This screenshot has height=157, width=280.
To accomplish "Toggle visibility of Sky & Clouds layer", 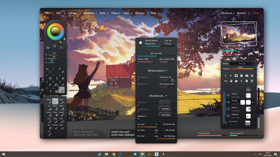I will tap(226, 123).
